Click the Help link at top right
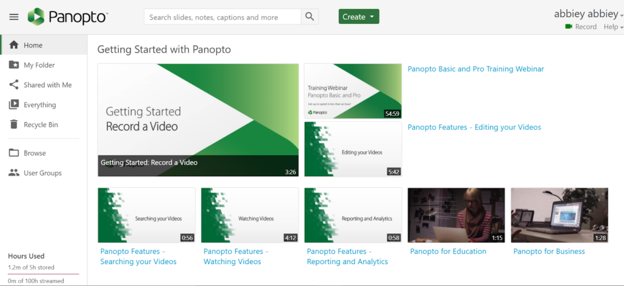624x286 pixels. pyautogui.click(x=611, y=27)
